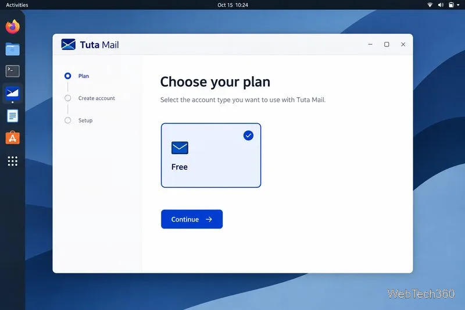The image size is (465, 310).
Task: Open Firefox from the dock
Action: [x=12, y=27]
